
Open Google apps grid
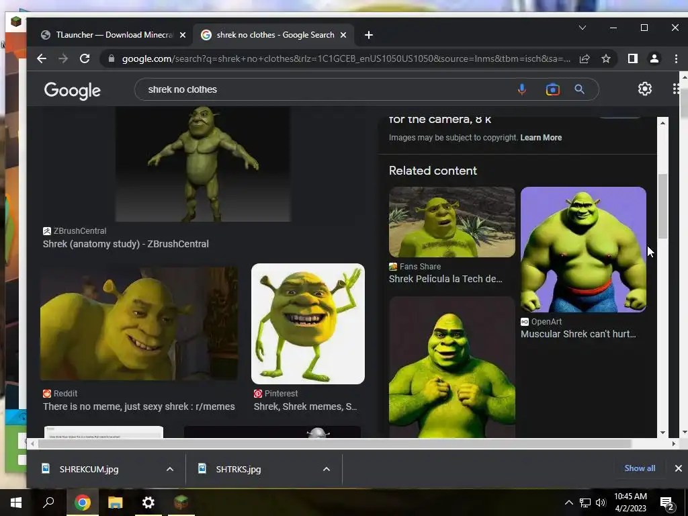pos(676,89)
